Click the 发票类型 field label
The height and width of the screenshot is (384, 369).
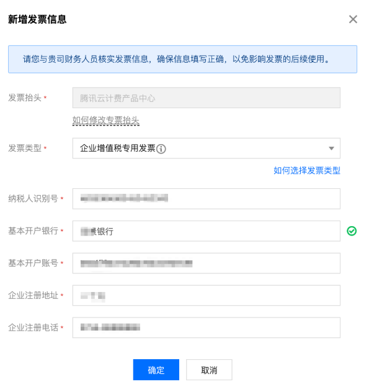[25, 148]
